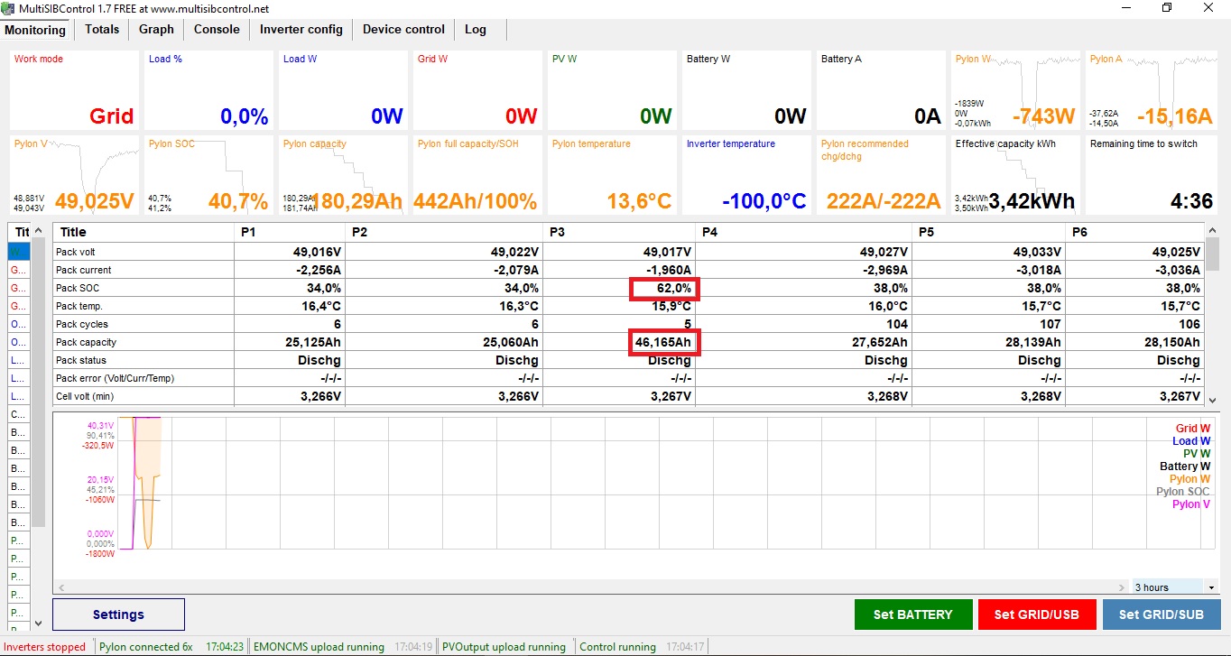The height and width of the screenshot is (656, 1231).
Task: Click the Battery W legend label
Action: click(1184, 467)
